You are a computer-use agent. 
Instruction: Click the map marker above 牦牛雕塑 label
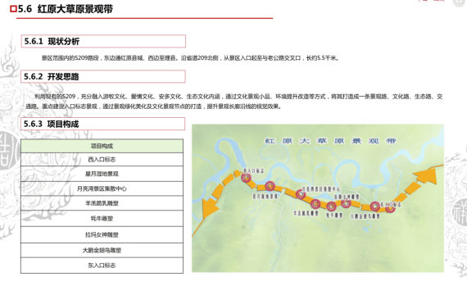pos(331,206)
